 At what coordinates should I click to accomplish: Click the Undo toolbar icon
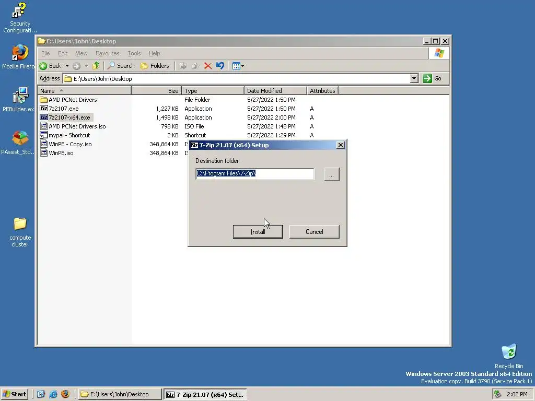tap(220, 66)
